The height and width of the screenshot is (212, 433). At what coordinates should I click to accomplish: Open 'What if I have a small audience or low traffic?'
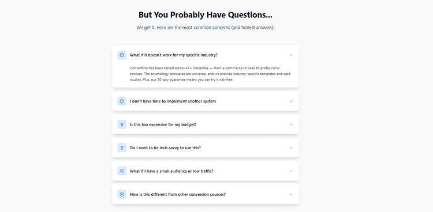tap(206, 171)
